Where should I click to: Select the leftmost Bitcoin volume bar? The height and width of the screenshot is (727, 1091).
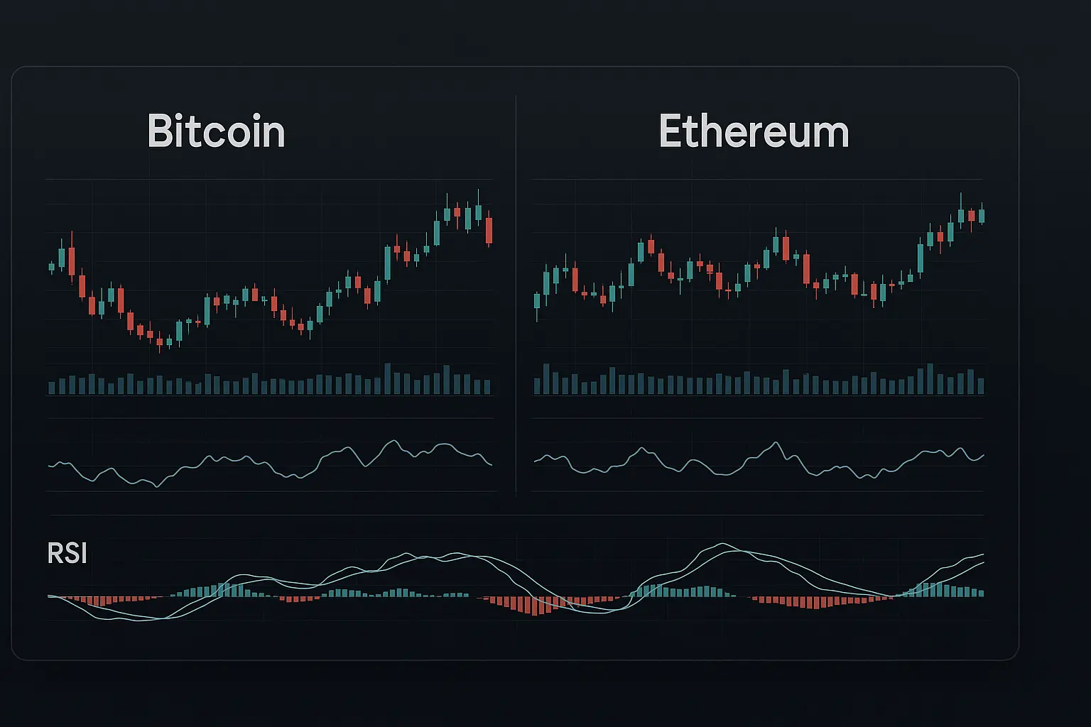click(51, 388)
